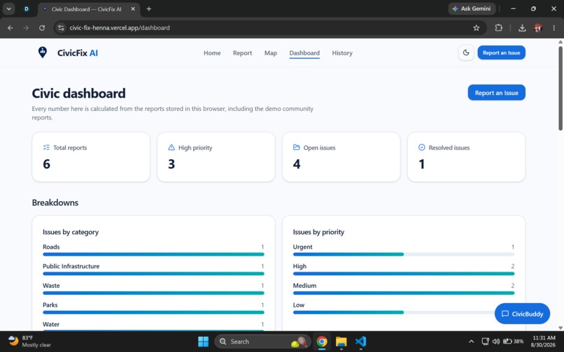Open Visual Studio Code from the taskbar
Screen dimensions: 564x352
point(360,342)
